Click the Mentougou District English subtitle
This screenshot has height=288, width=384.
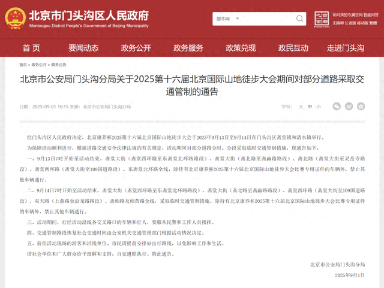point(89,26)
